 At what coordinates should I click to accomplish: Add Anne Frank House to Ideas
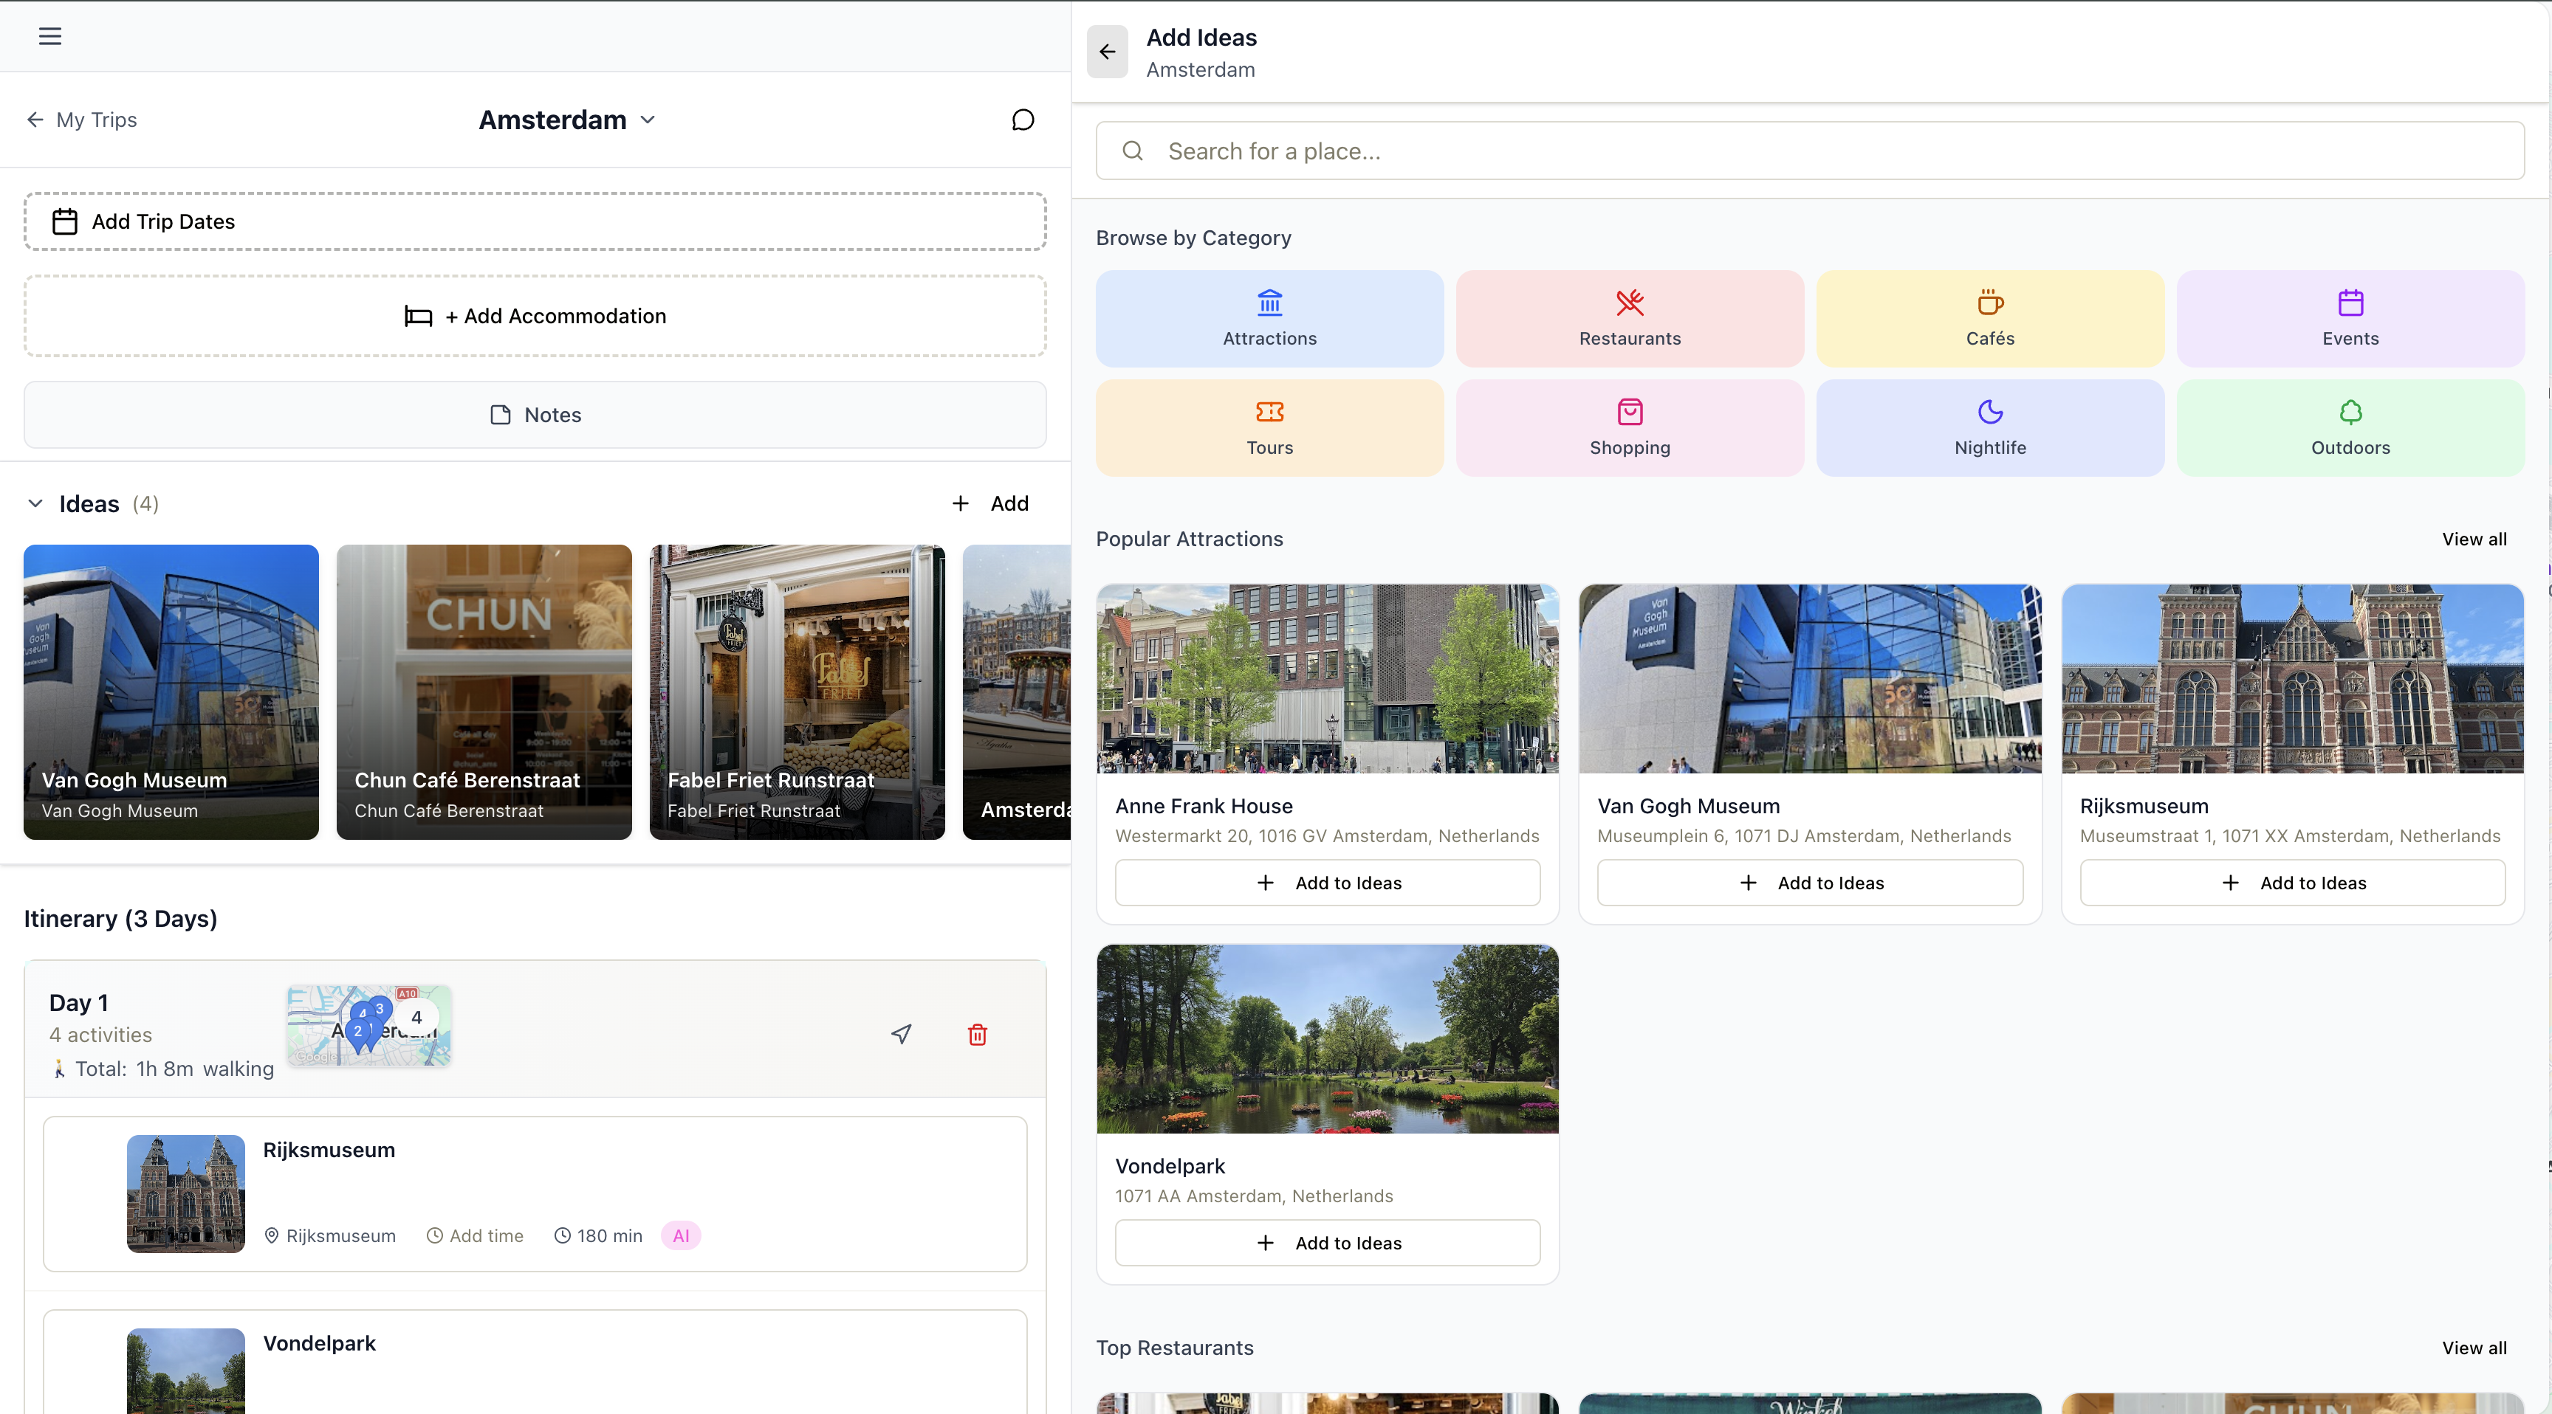pyautogui.click(x=1326, y=881)
